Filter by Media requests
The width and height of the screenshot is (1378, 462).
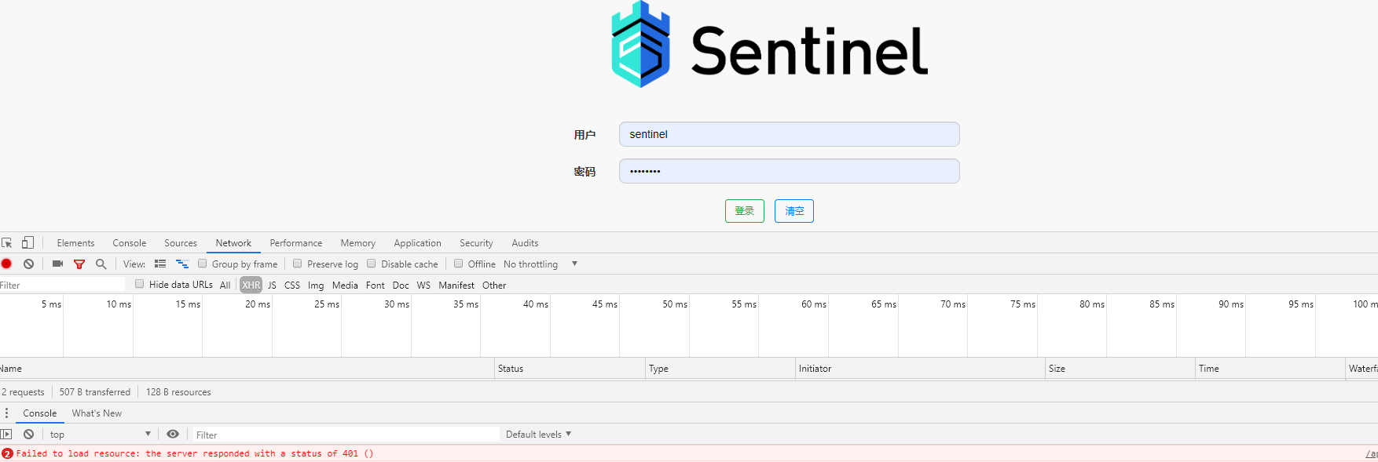[345, 286]
